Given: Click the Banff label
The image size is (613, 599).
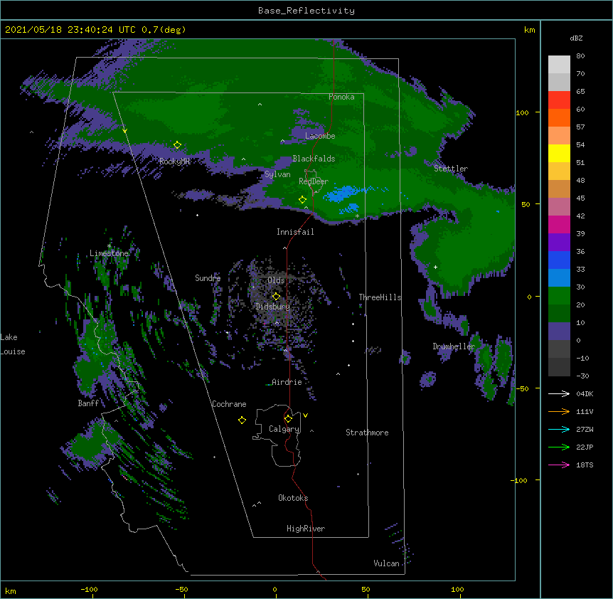Looking at the screenshot, I should [x=88, y=403].
